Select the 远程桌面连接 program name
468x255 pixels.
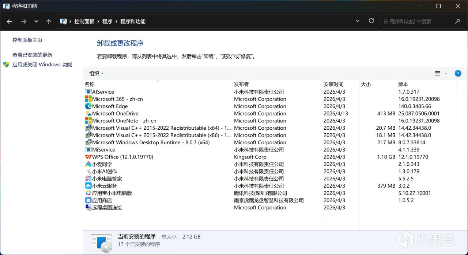pos(107,208)
